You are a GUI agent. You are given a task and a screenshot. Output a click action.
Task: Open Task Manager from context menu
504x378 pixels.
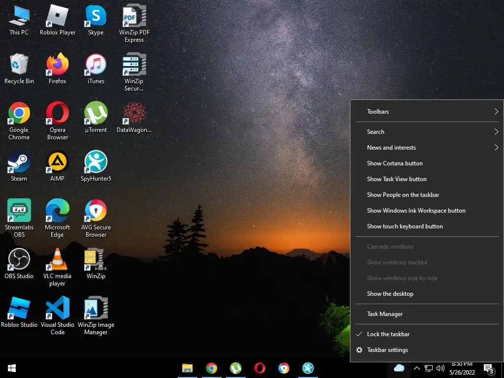427,314
